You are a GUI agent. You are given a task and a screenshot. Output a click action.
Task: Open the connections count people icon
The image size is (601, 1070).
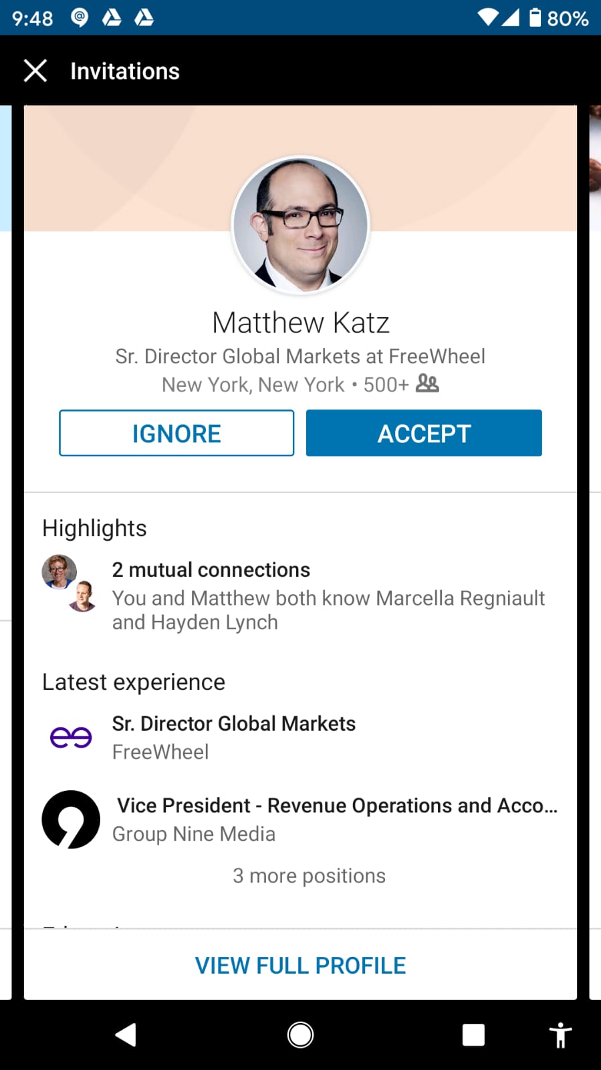[427, 383]
